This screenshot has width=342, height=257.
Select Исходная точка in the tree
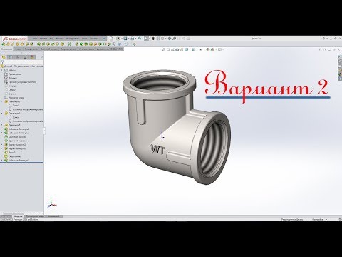pyautogui.click(x=16, y=98)
